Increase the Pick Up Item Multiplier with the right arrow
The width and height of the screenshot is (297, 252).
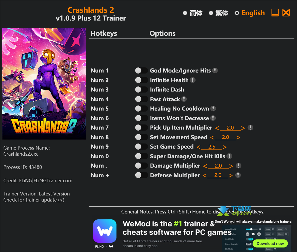[243, 128]
